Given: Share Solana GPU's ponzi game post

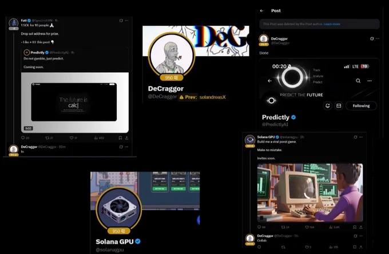Looking at the screenshot, I should 361,227.
